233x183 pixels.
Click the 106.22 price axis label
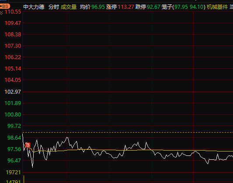point(13,57)
